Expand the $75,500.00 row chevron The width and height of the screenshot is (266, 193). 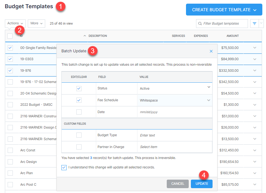(255, 48)
